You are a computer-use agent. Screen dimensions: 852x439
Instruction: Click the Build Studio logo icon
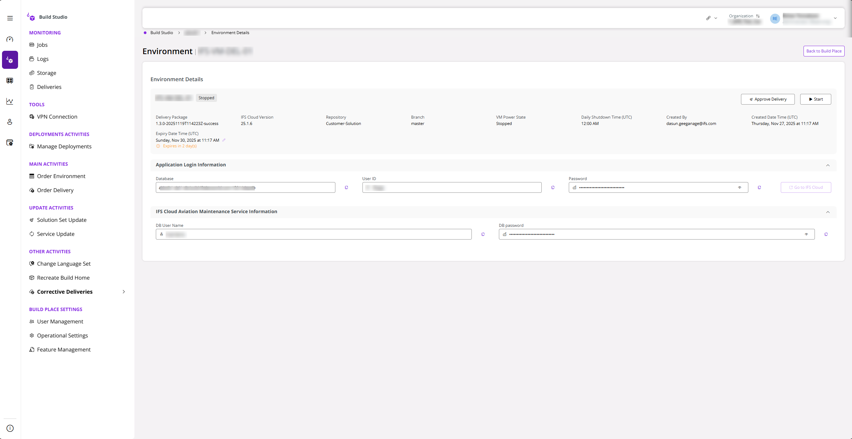(x=31, y=17)
